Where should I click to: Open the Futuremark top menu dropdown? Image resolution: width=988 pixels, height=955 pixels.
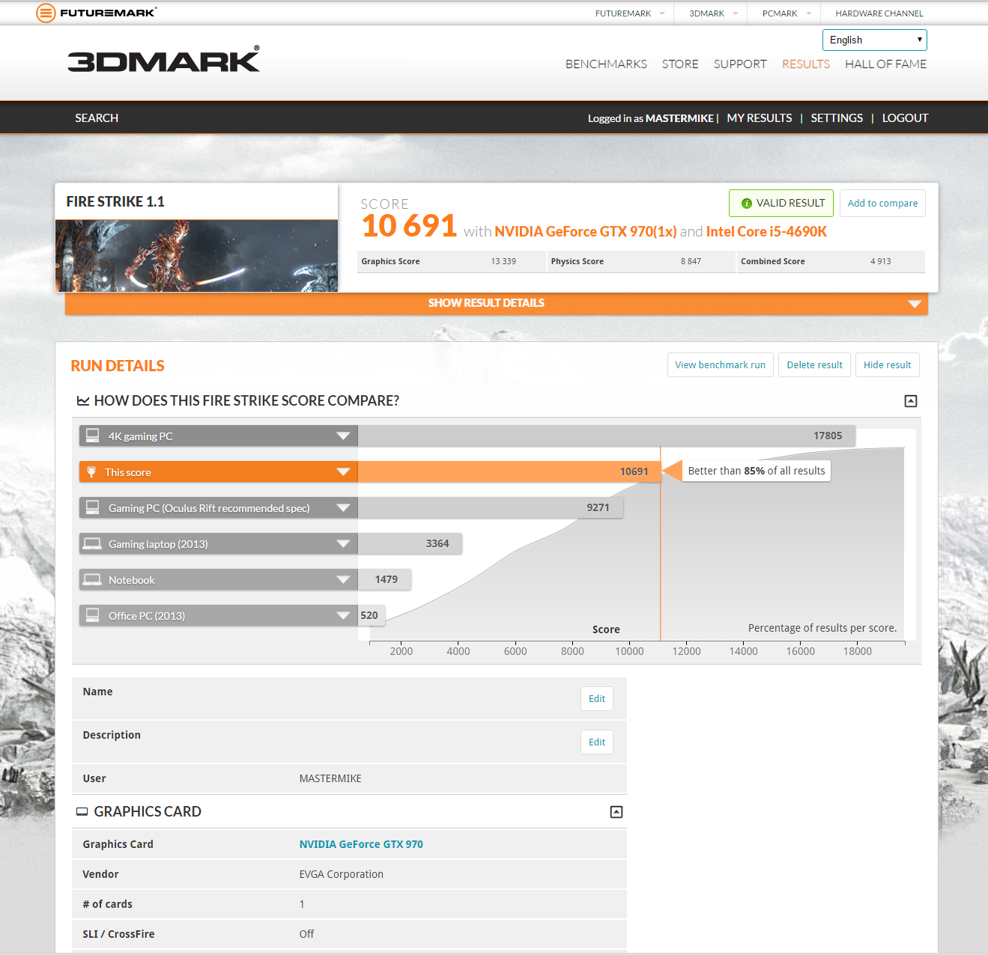[x=630, y=13]
